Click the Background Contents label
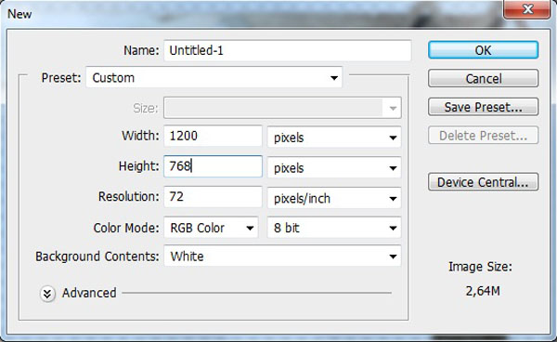This screenshot has width=557, height=342. pyautogui.click(x=97, y=256)
